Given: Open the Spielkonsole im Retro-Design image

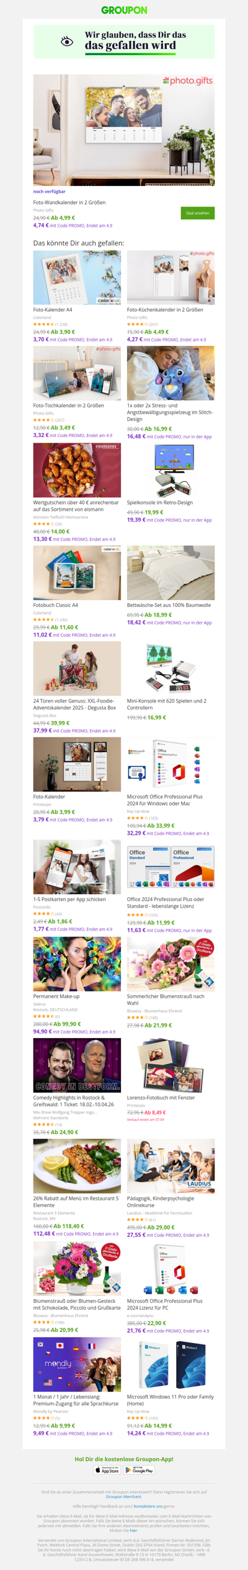Looking at the screenshot, I should [x=170, y=470].
